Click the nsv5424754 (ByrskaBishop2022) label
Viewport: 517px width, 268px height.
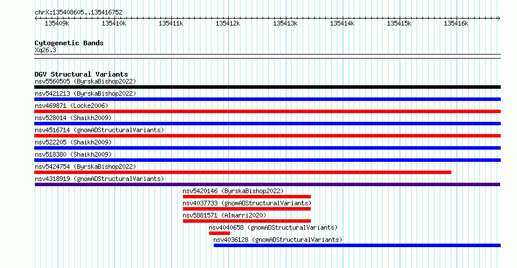(x=85, y=166)
